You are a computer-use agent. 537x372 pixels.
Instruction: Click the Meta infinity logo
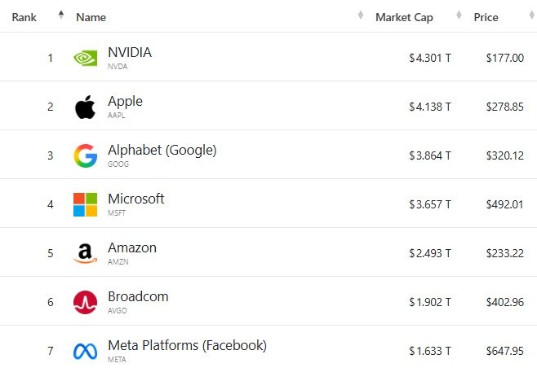(85, 351)
